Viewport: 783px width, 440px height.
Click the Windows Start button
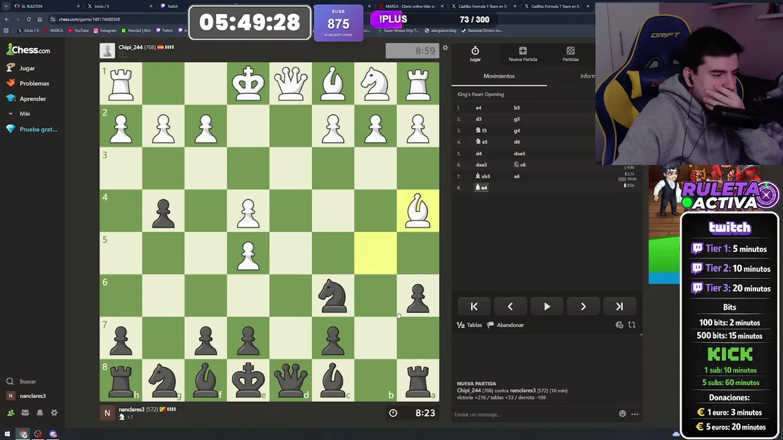tap(7, 435)
